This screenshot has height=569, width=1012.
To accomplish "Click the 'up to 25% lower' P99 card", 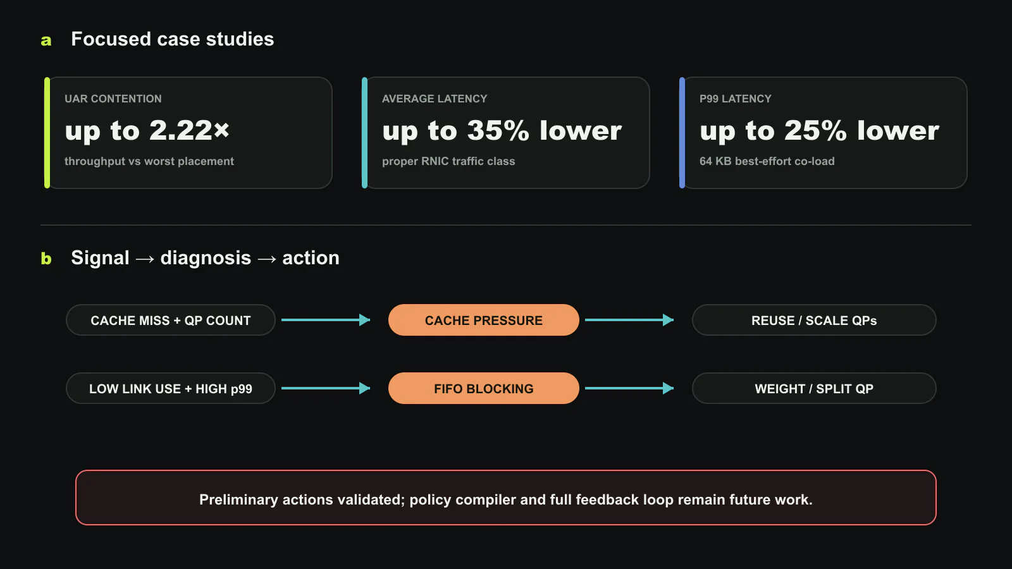I will 824,133.
